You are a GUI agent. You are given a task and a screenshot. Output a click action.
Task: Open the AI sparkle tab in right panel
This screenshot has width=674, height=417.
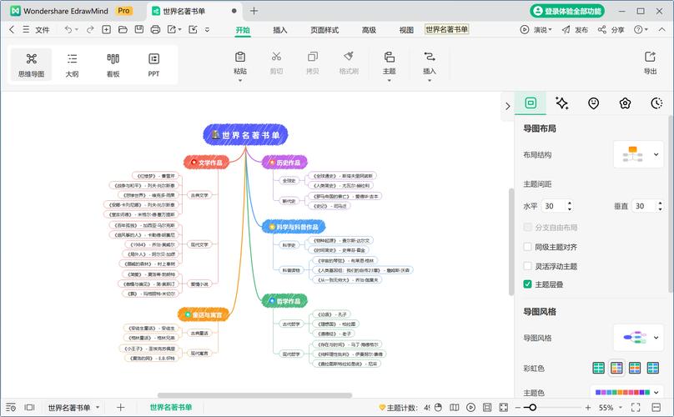[x=562, y=103]
